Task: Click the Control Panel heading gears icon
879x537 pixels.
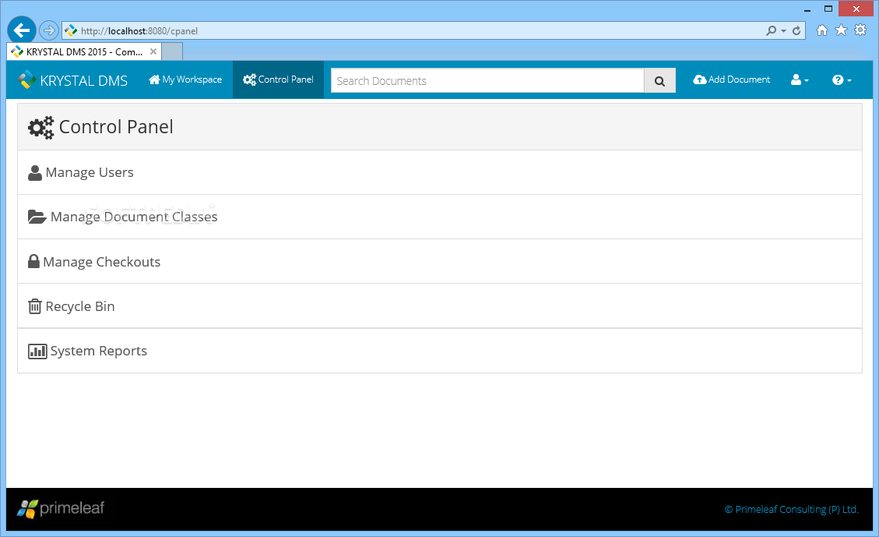Action: point(41,127)
